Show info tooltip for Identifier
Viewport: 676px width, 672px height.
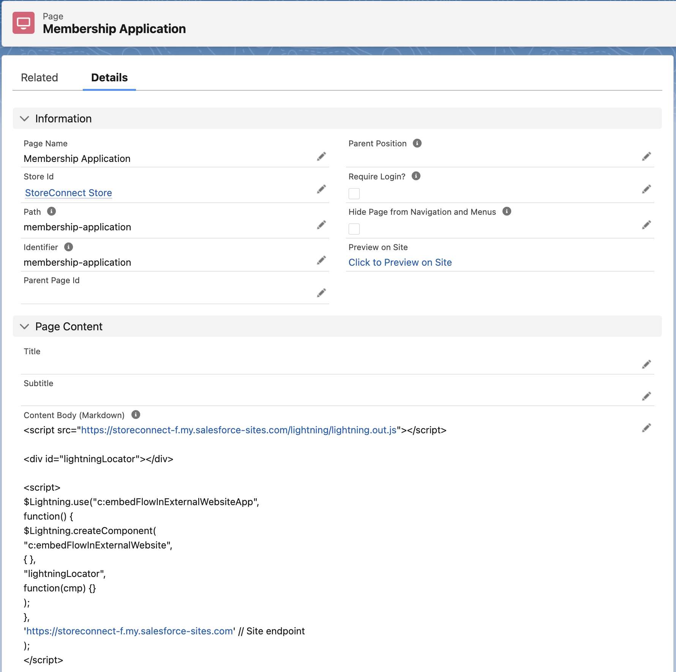(x=68, y=247)
